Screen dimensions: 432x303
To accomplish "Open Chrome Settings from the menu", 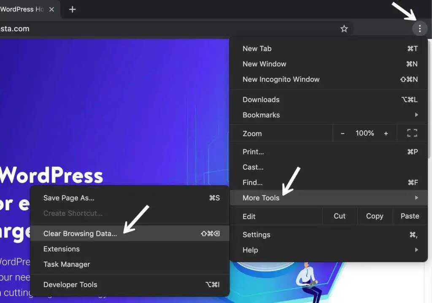I will (x=256, y=235).
